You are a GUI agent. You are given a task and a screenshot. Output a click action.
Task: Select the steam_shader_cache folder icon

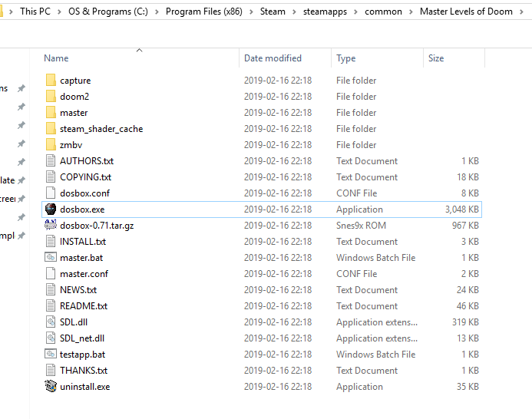(51, 129)
